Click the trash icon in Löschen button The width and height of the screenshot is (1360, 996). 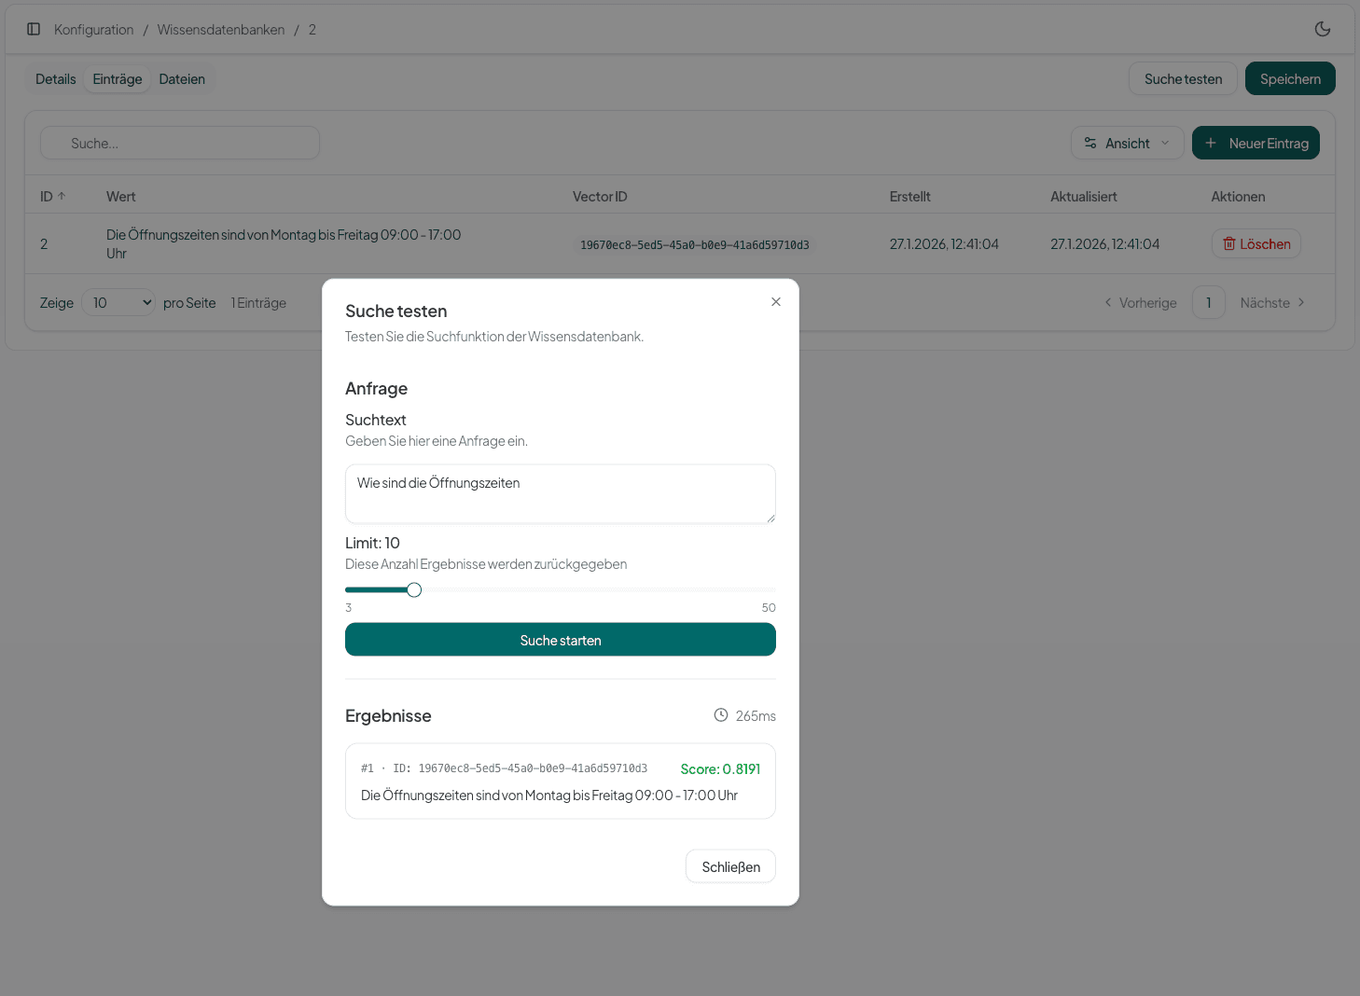pyautogui.click(x=1228, y=243)
